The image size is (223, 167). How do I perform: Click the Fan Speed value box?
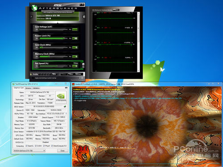tap(75, 66)
